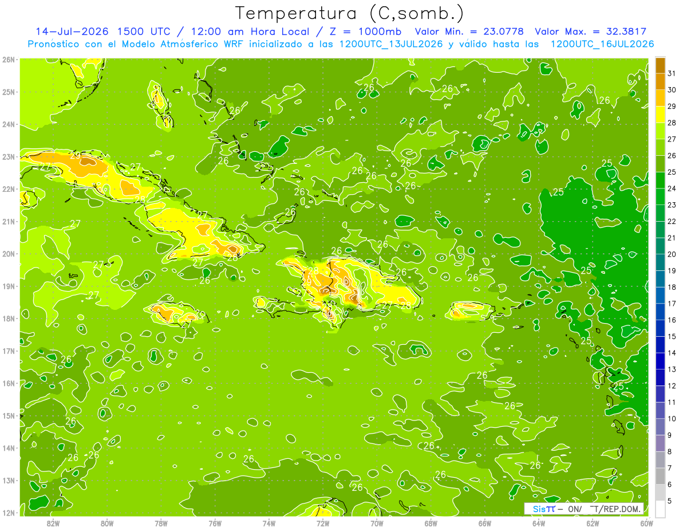Click the colorbar scale label 24
Screen dimensions: 687x531
[672, 188]
